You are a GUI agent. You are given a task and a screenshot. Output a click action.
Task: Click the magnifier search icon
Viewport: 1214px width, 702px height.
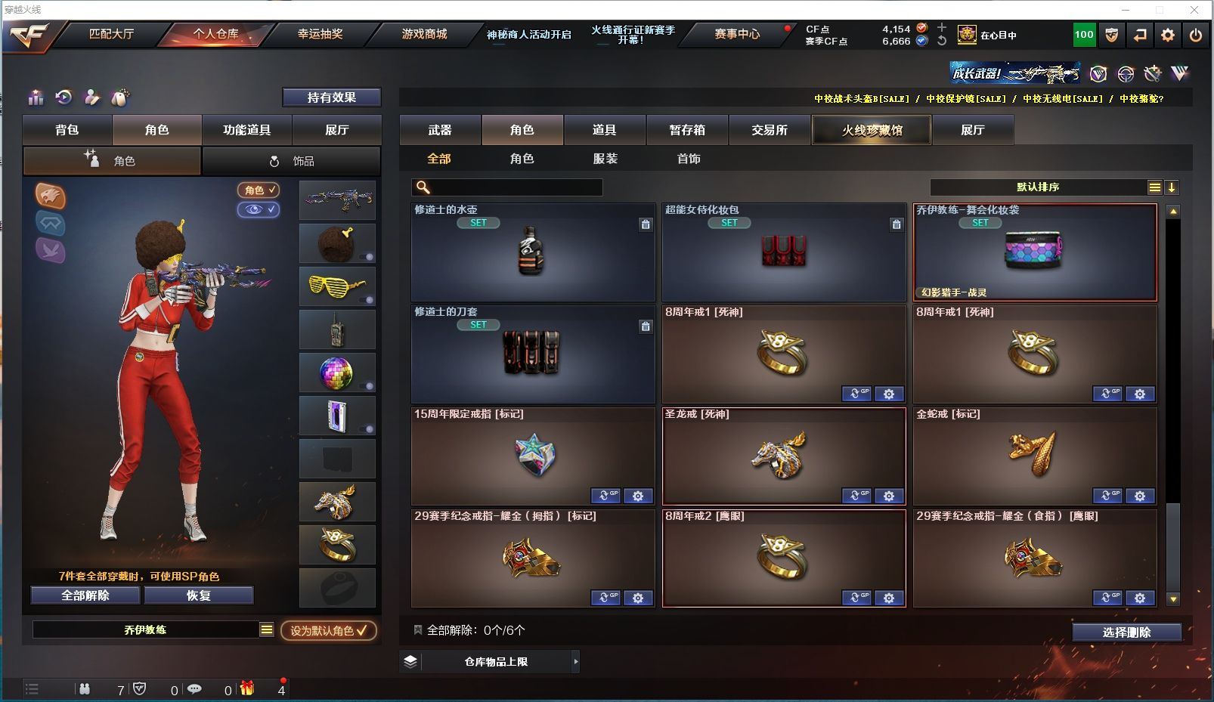[423, 187]
